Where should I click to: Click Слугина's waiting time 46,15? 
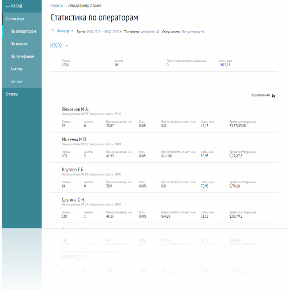(110, 216)
